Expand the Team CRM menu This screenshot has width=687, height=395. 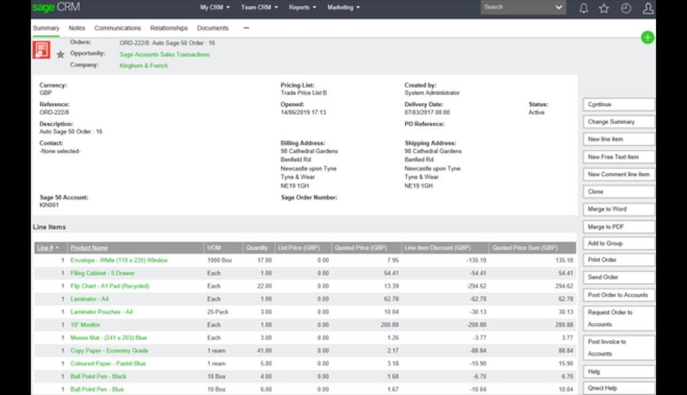(259, 7)
